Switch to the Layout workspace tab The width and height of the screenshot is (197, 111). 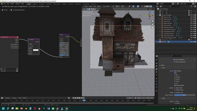(29, 4)
